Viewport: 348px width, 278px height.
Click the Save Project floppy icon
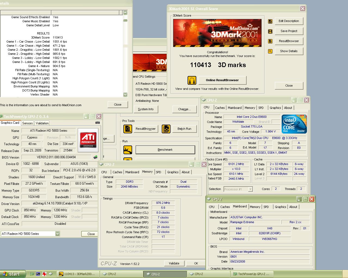[x=270, y=31]
